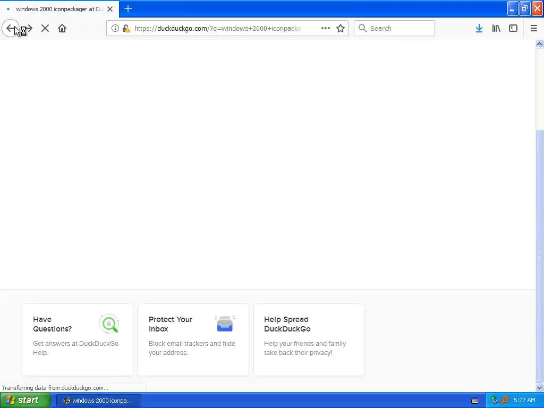Open the Firefox home page

(x=62, y=29)
